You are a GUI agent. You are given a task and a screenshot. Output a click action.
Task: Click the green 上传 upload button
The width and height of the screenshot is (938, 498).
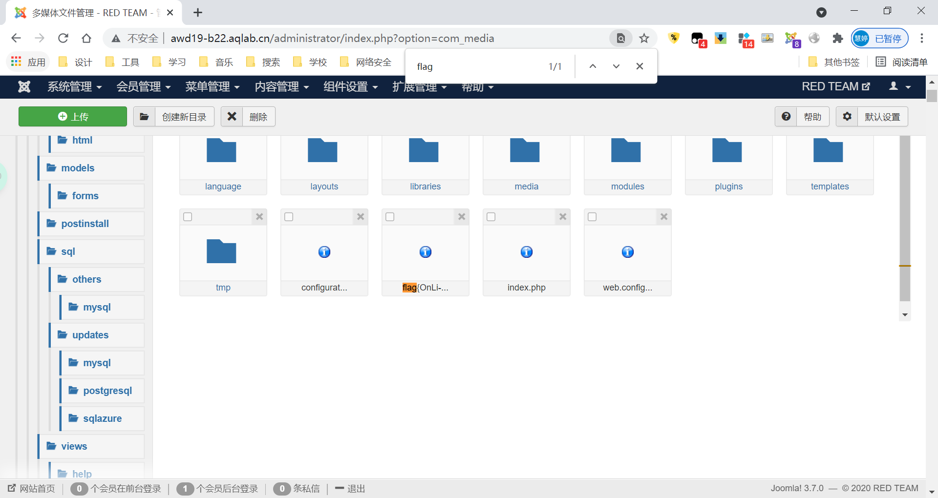point(73,117)
